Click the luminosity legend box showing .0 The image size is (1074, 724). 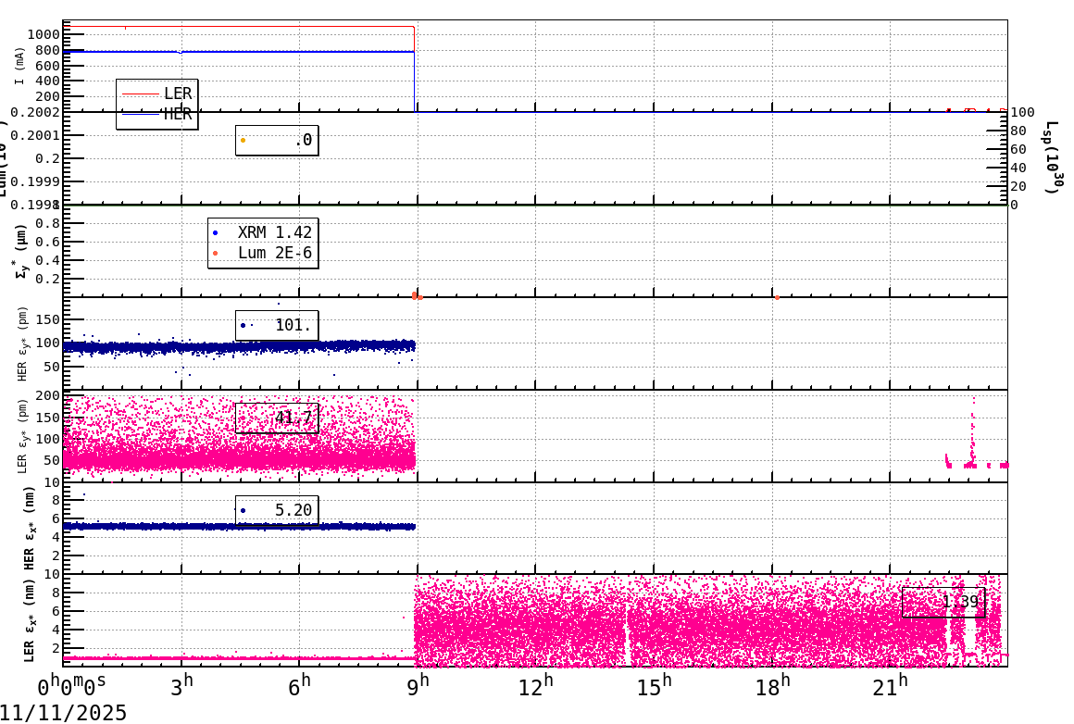pos(277,141)
